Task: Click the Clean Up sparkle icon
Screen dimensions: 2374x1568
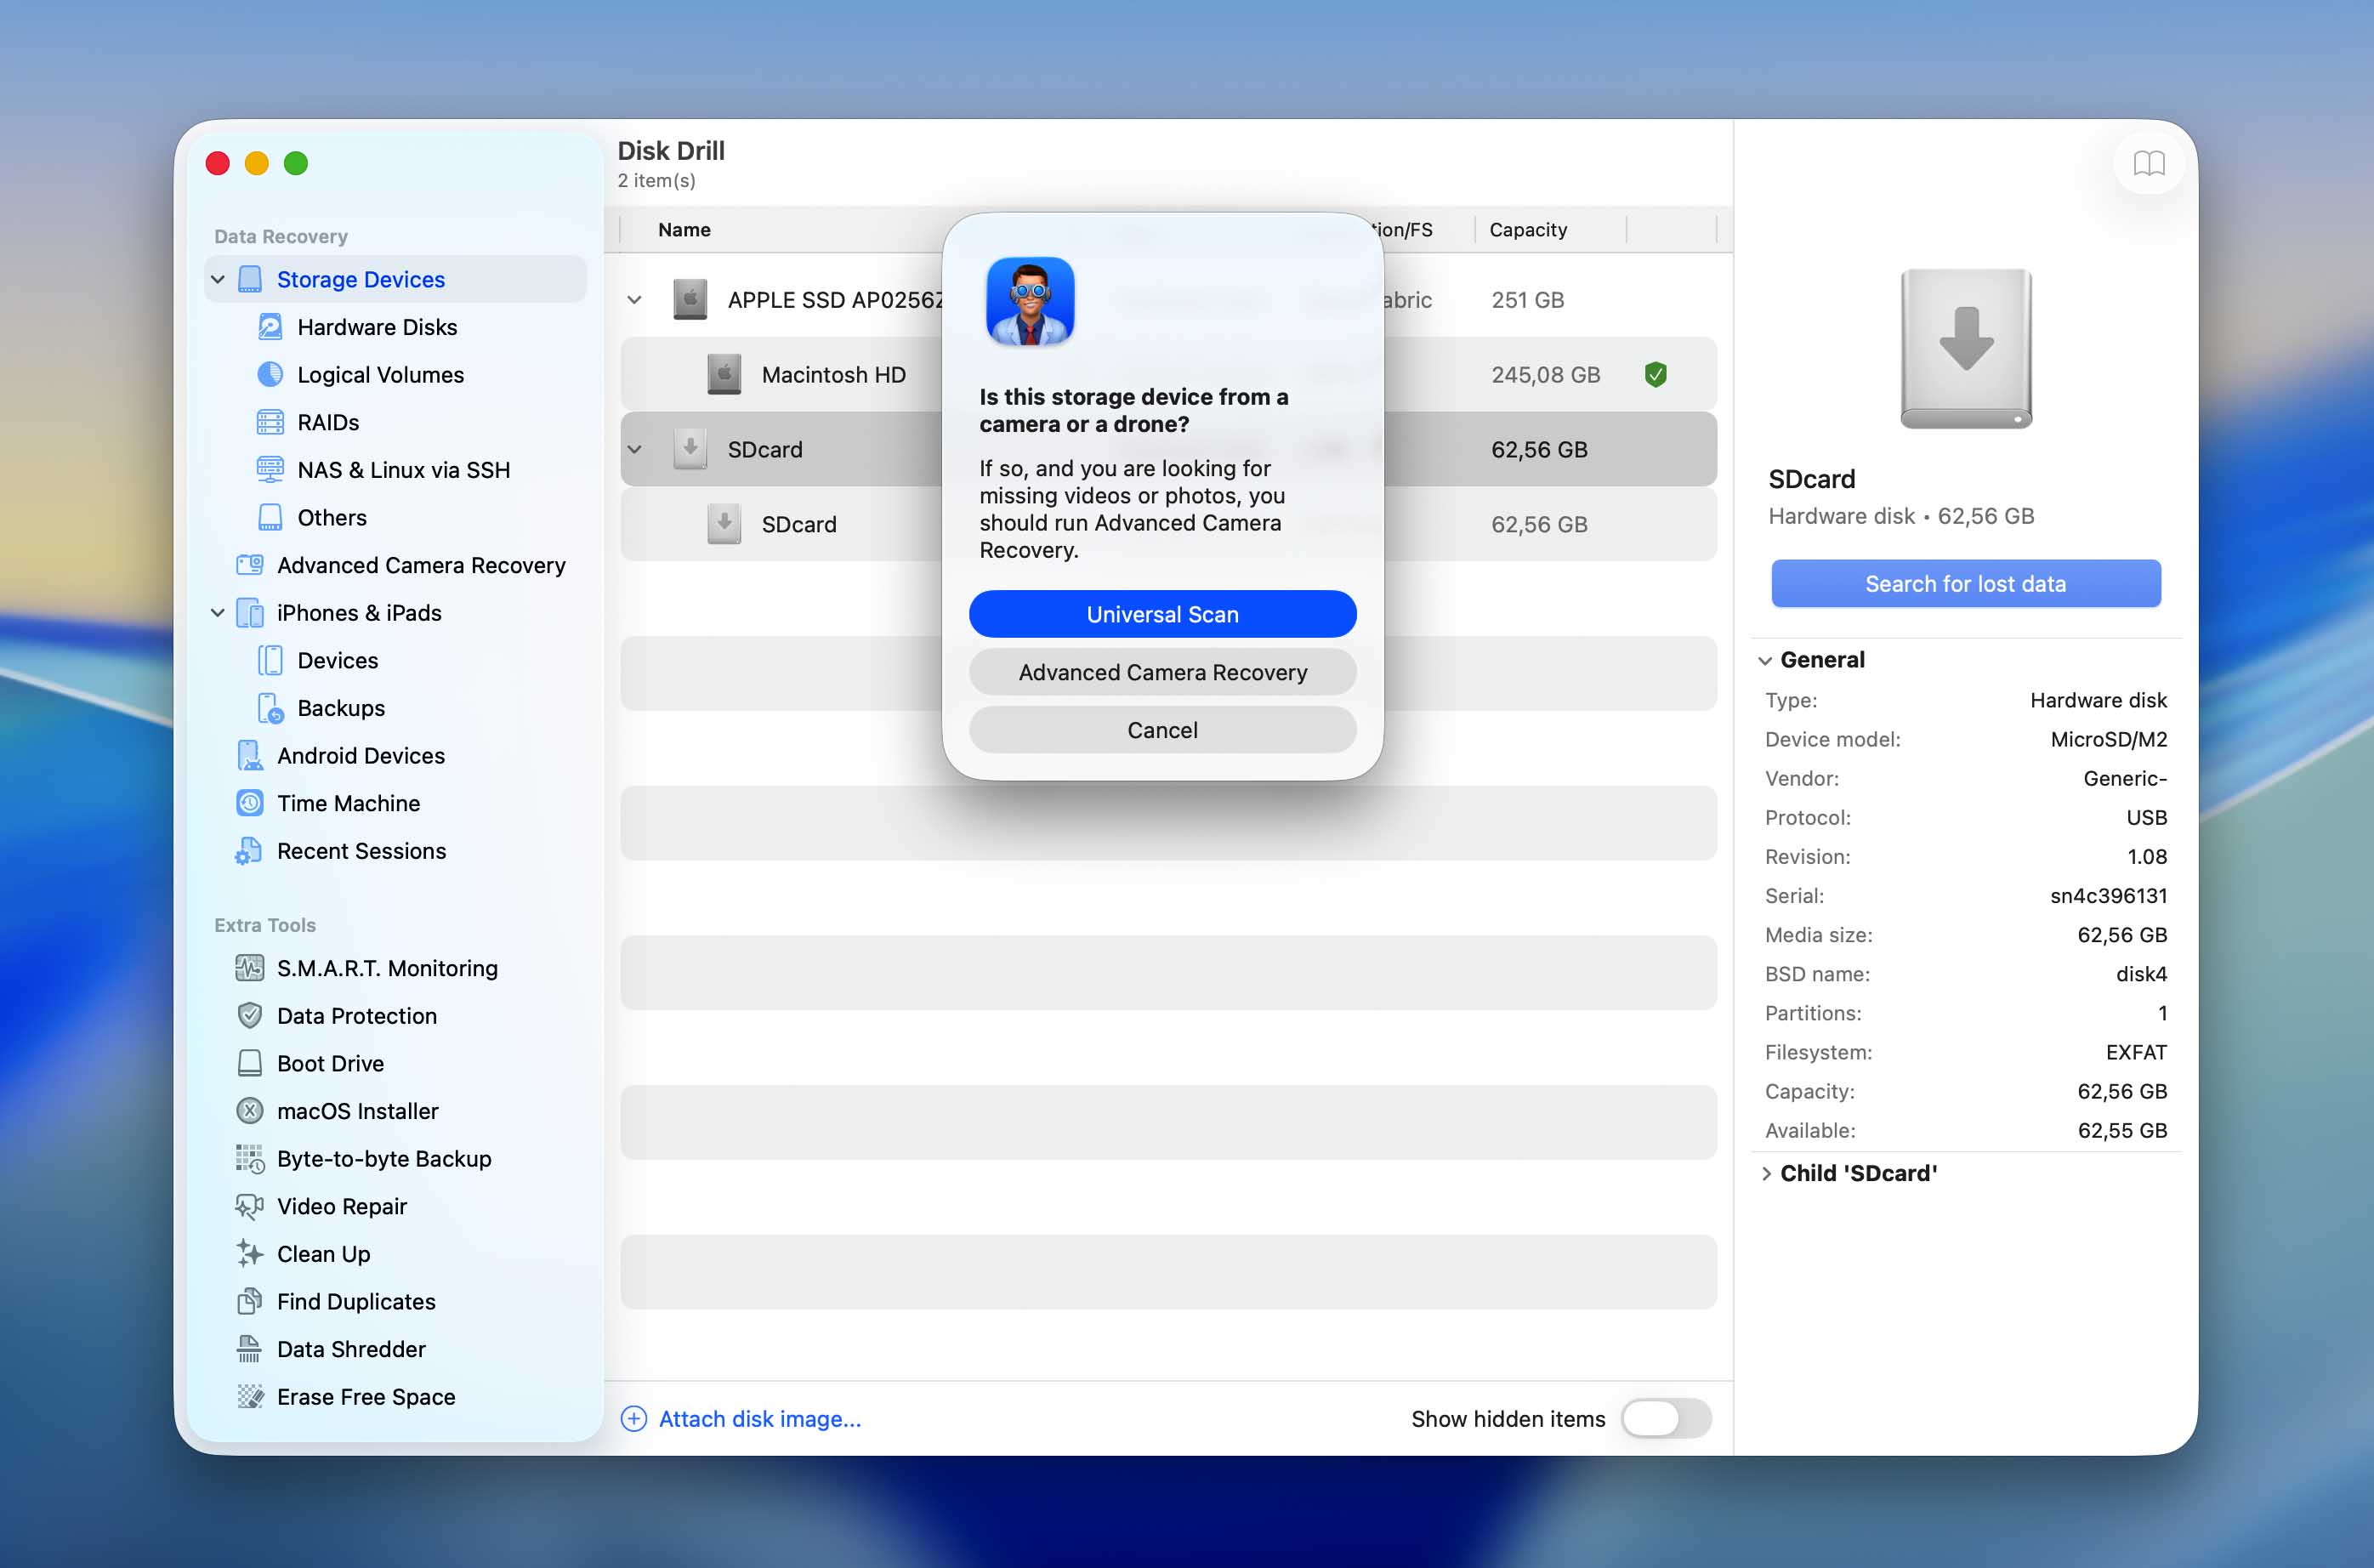Action: pos(250,1254)
